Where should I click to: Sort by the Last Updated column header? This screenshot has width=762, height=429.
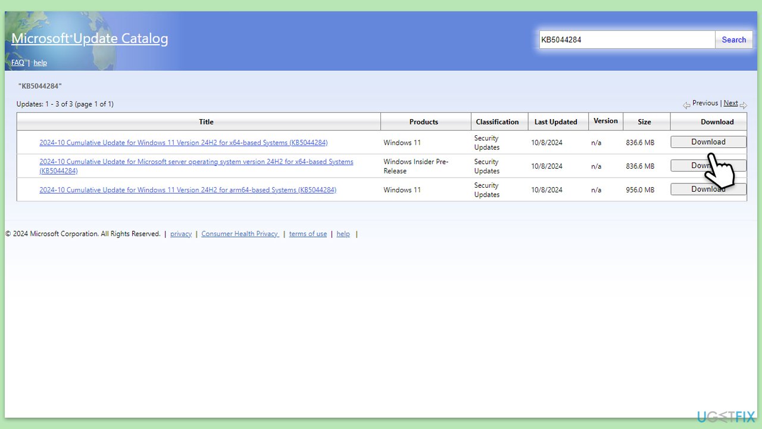coord(555,122)
